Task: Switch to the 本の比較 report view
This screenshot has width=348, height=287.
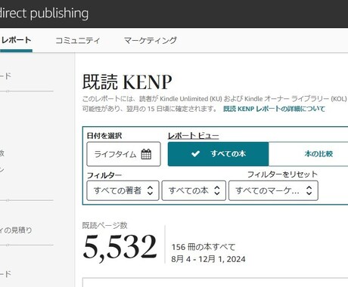Action: point(318,154)
